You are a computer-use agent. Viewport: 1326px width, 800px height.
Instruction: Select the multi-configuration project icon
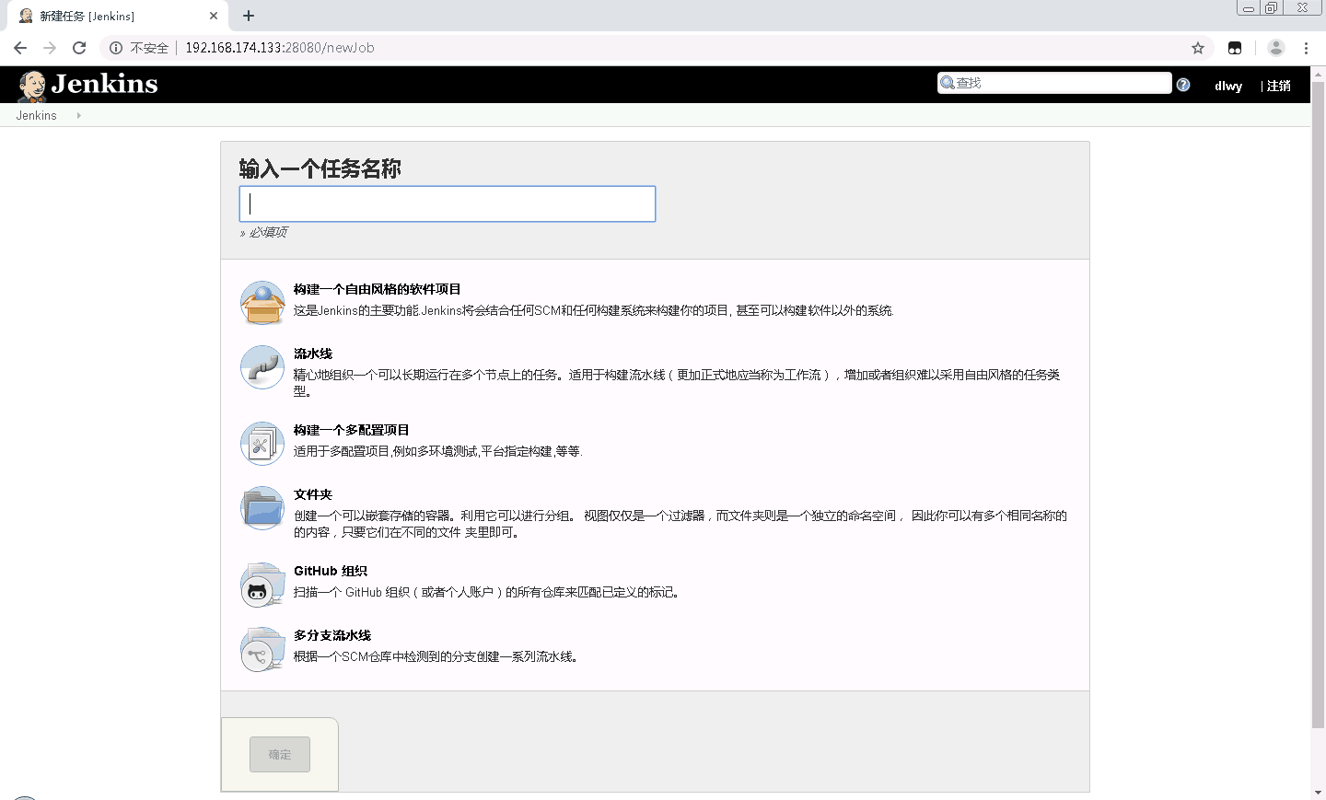click(262, 444)
